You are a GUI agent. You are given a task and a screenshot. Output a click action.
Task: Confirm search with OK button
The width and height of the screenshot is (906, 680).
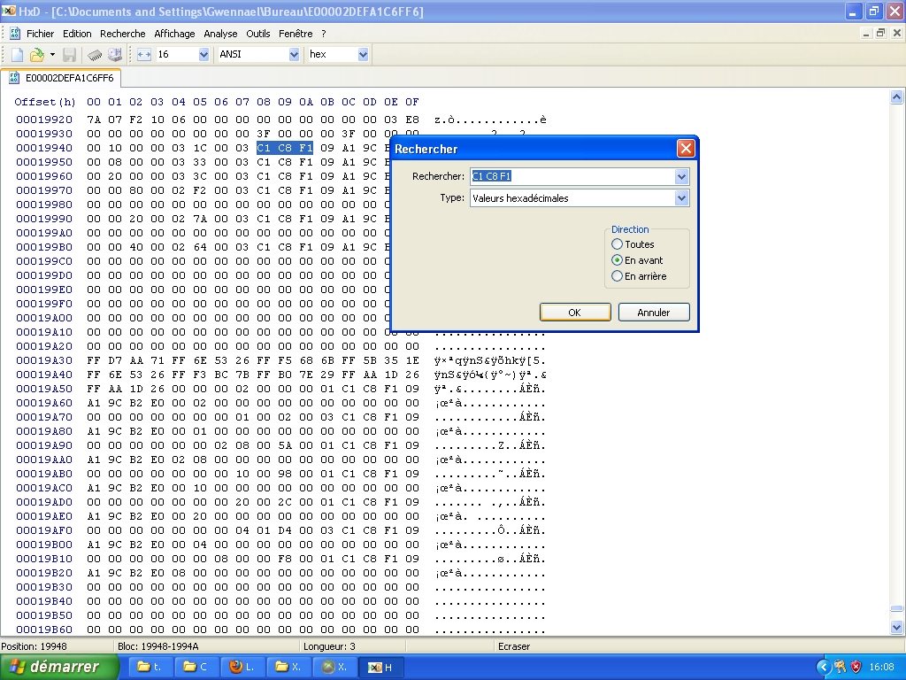click(x=575, y=313)
